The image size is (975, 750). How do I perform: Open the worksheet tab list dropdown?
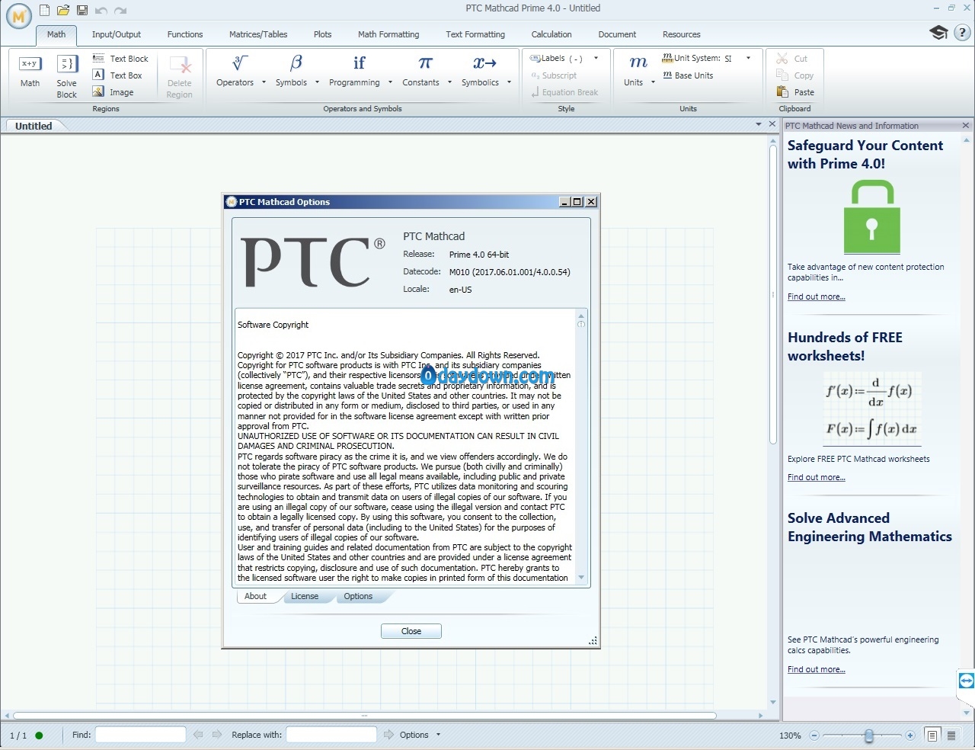(x=759, y=124)
